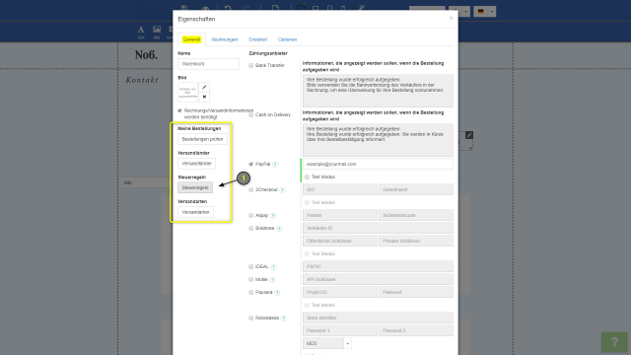The height and width of the screenshot is (355, 631).
Task: Enable Alipay checkbox
Action: pyautogui.click(x=251, y=216)
